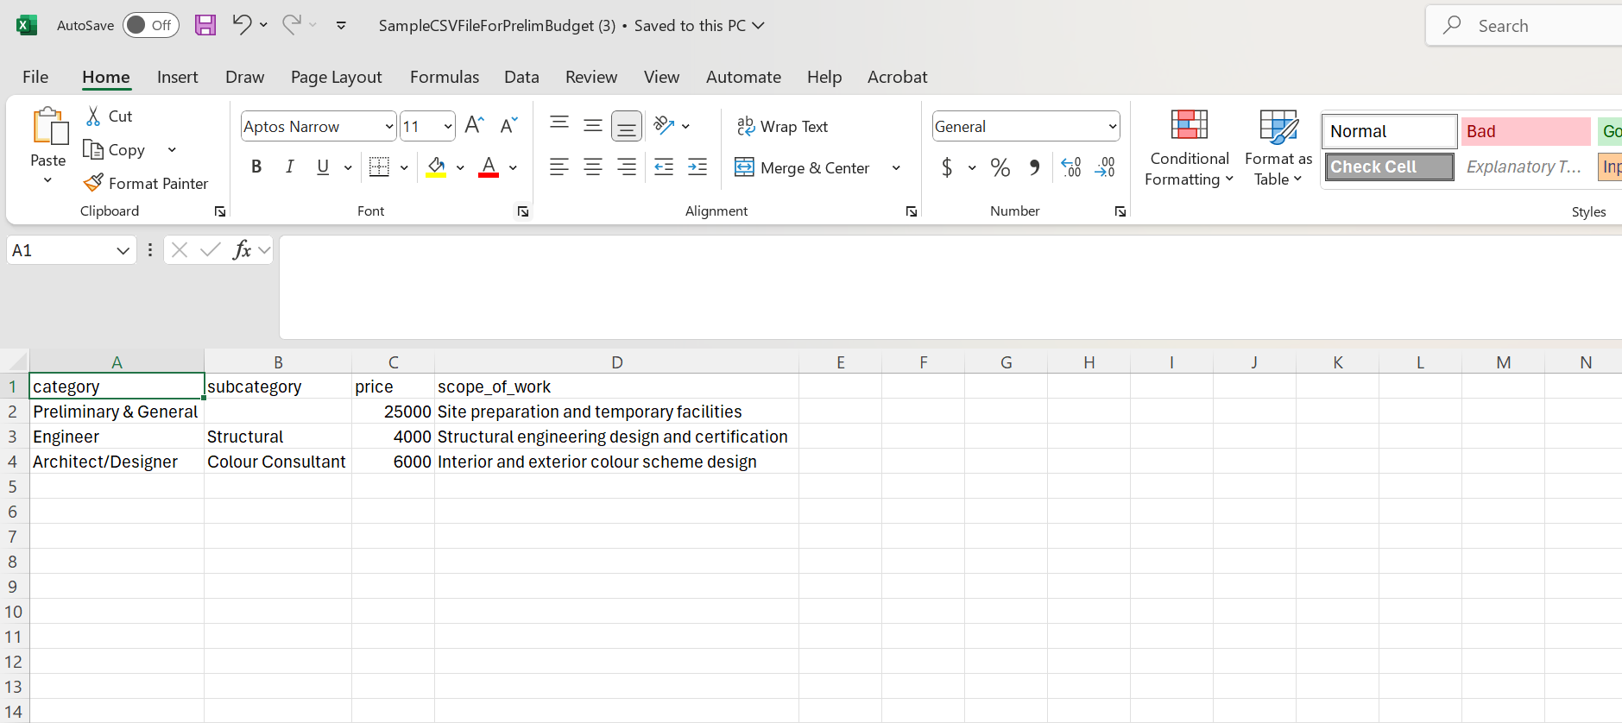Open Conditional Formatting menu
The height and width of the screenshot is (723, 1622).
pos(1189,148)
